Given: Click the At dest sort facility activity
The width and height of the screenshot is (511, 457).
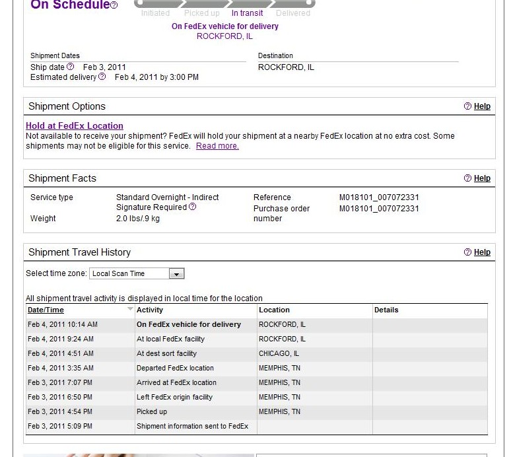Looking at the screenshot, I should [x=166, y=353].
